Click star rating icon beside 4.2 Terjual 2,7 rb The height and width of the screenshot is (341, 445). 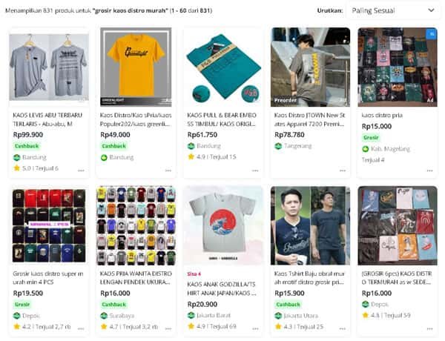[17, 326]
